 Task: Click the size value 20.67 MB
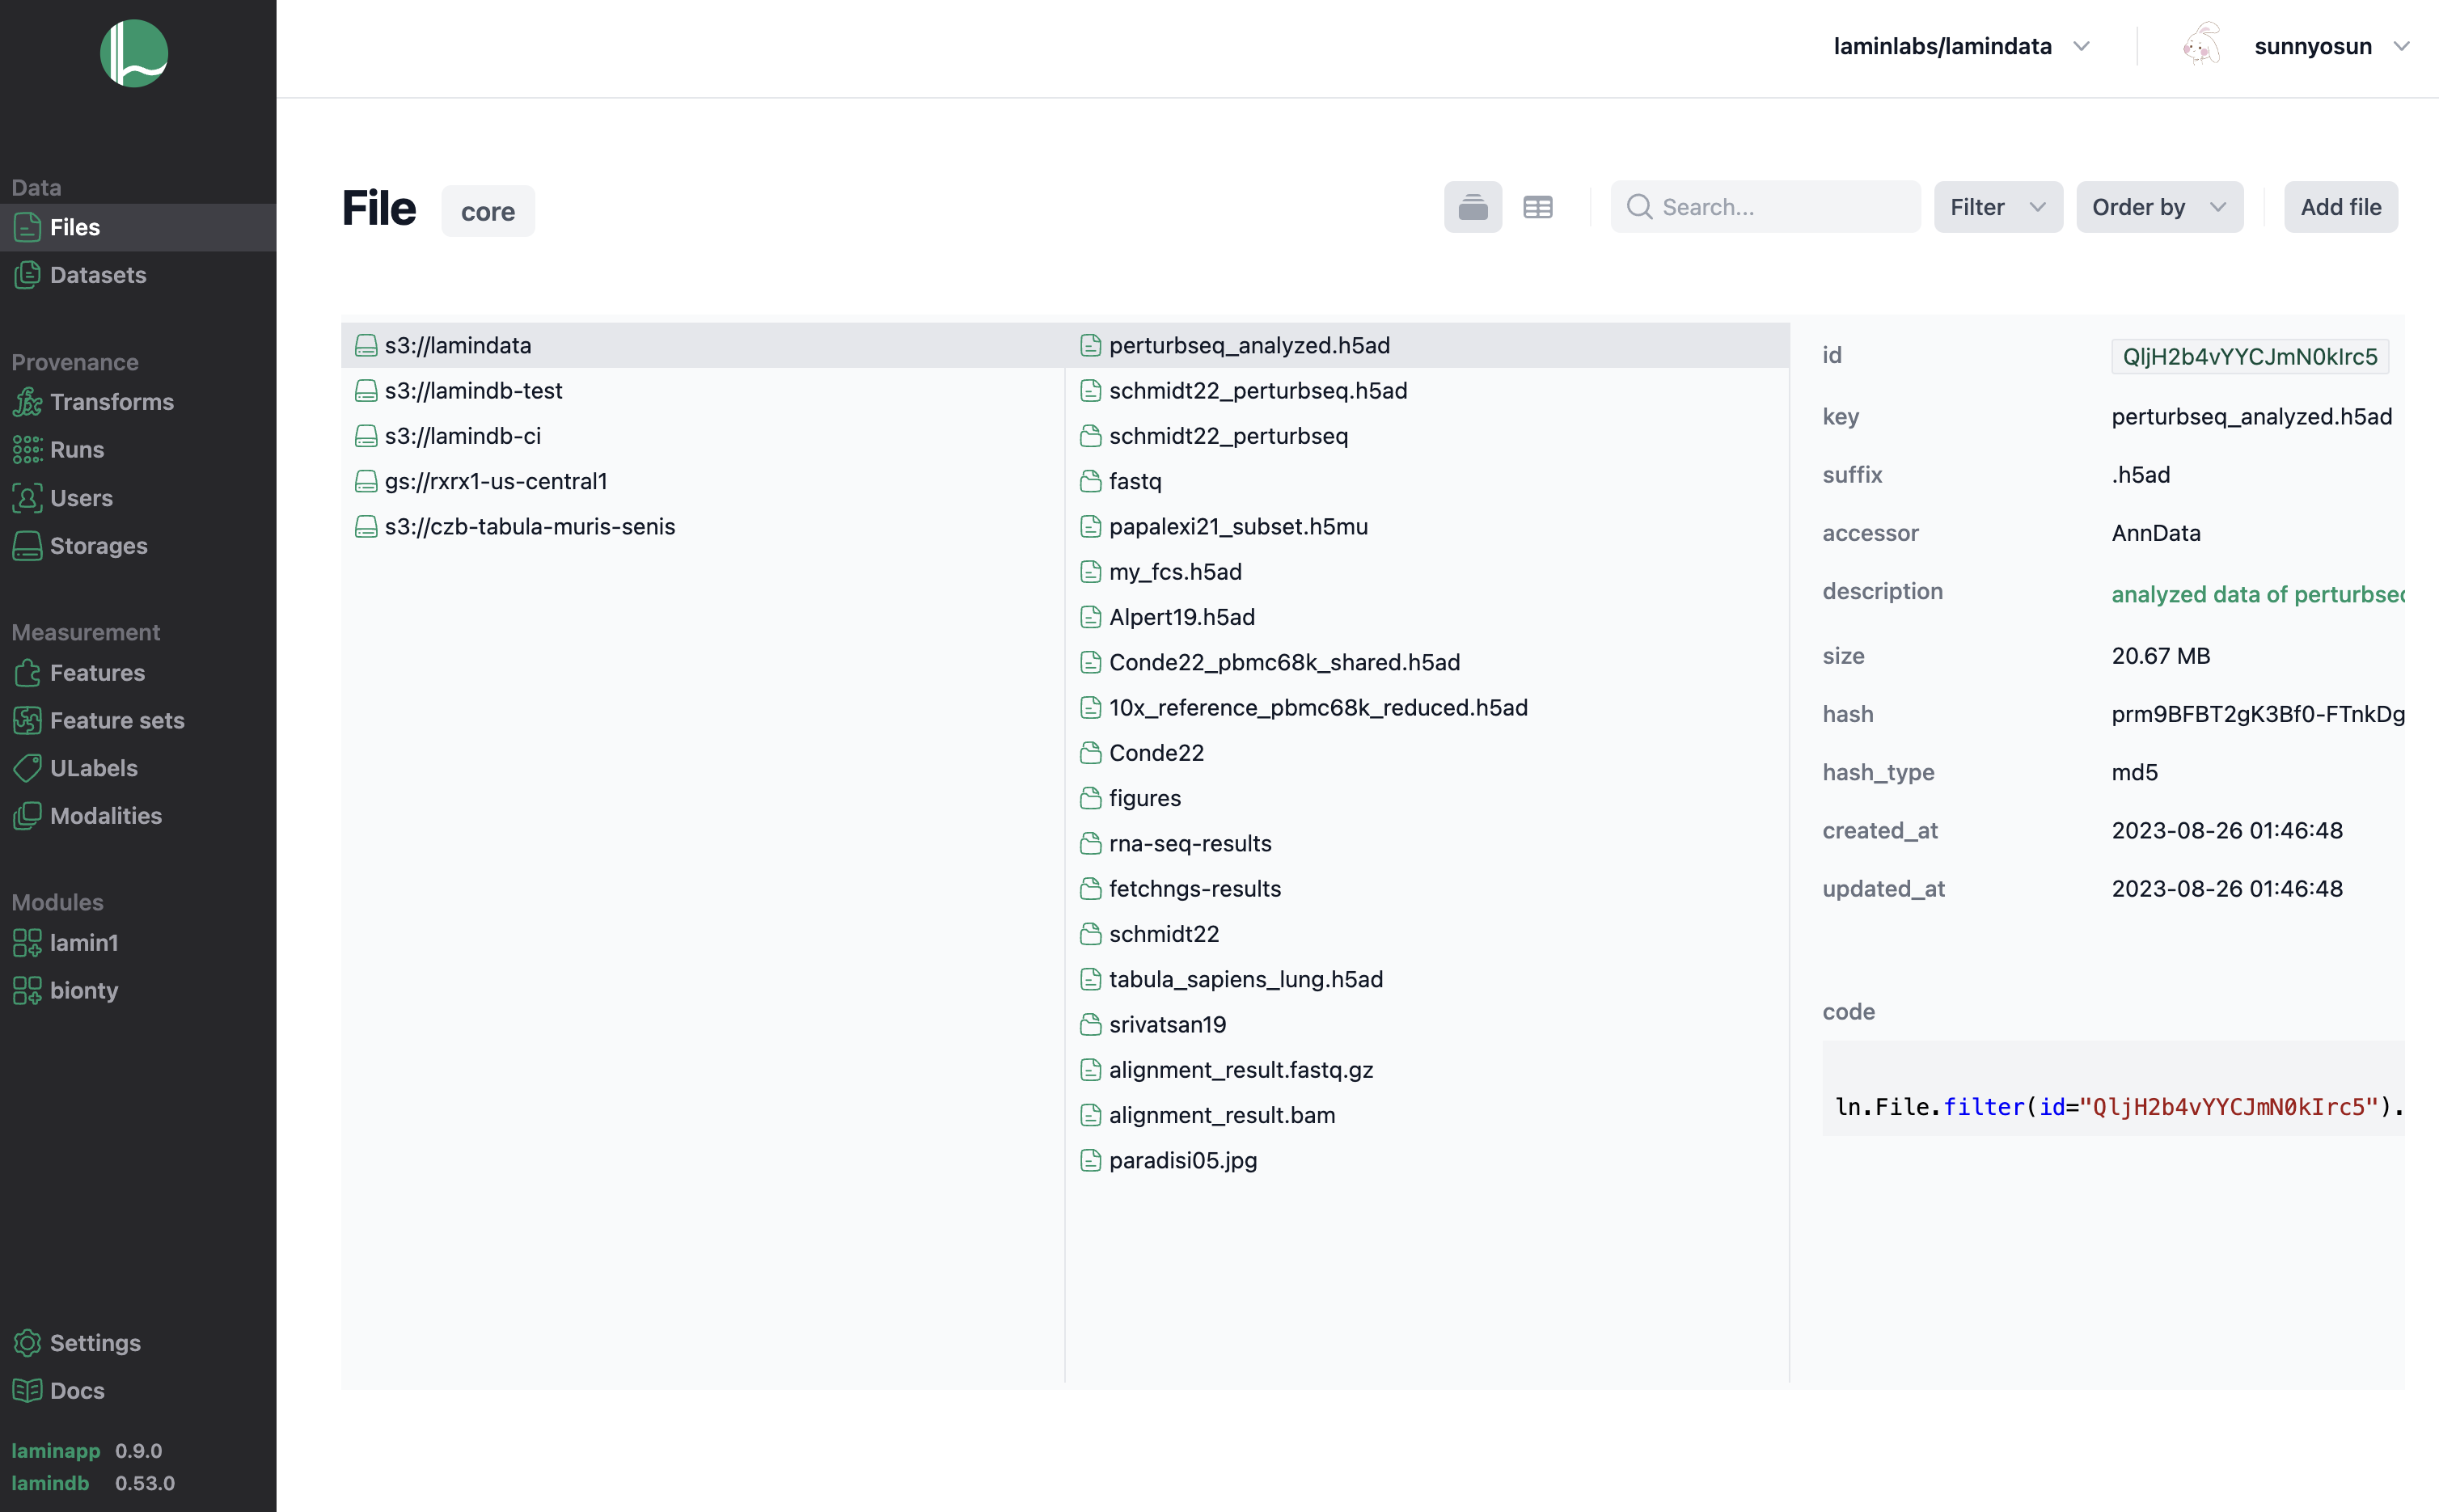[2160, 656]
